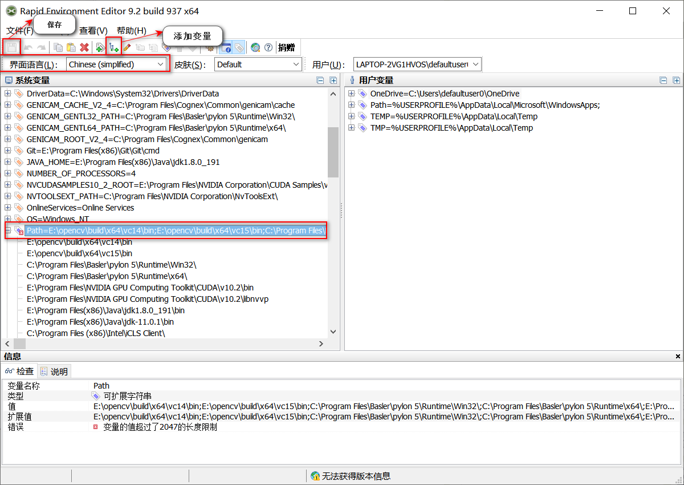The width and height of the screenshot is (684, 485).
Task: Switch to the 说明 tab
Action: point(54,370)
